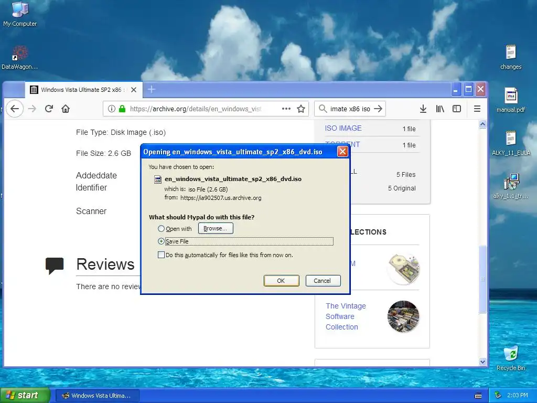Open the page actions three-dot menu
Screen dimensions: 537x403
pos(286,109)
